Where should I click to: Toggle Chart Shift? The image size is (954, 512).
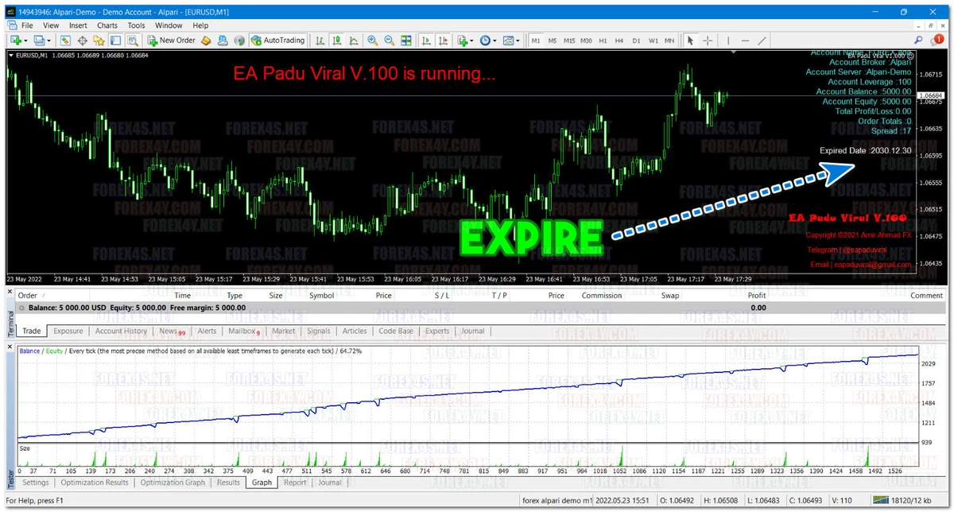point(444,41)
